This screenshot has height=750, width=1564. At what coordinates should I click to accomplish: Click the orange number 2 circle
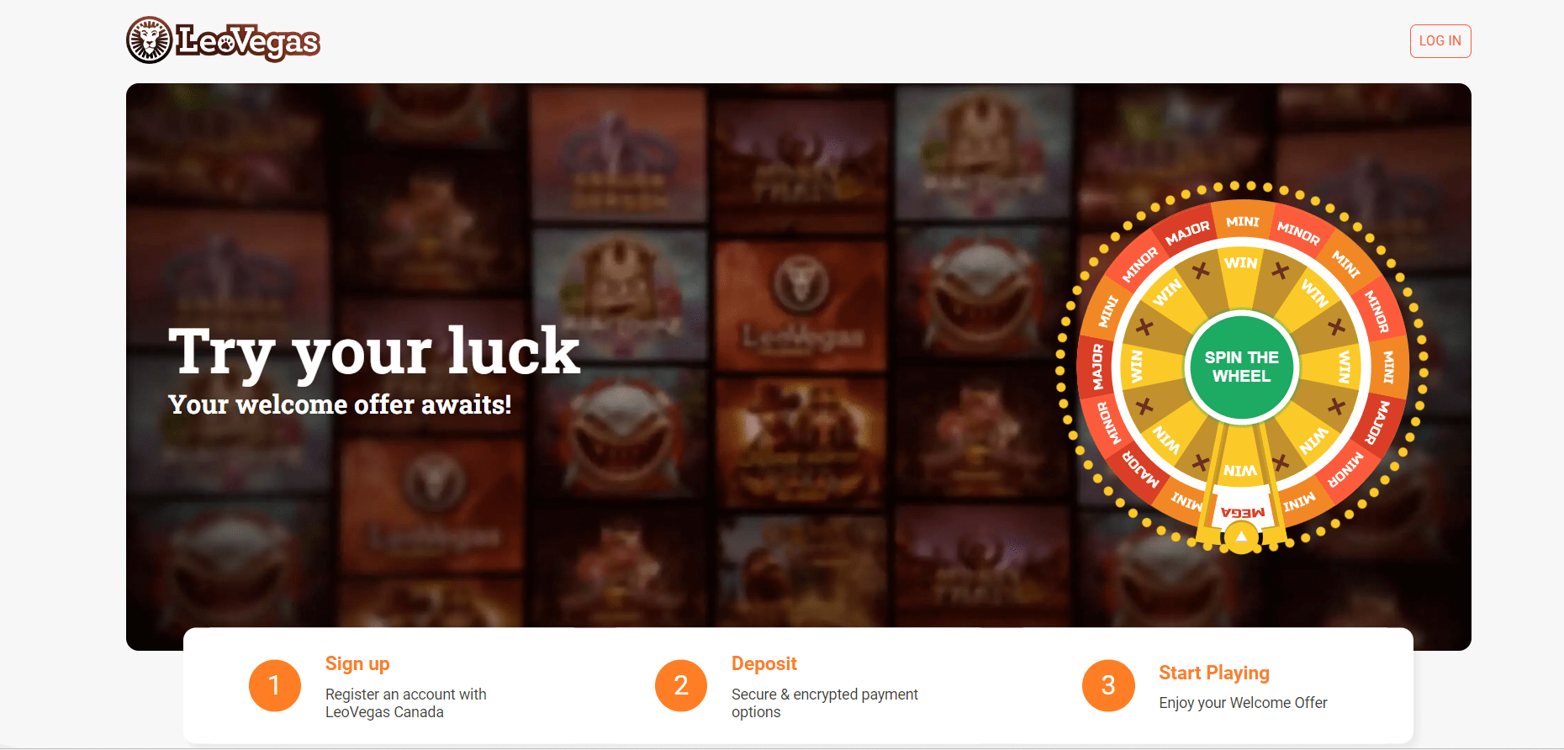681,685
